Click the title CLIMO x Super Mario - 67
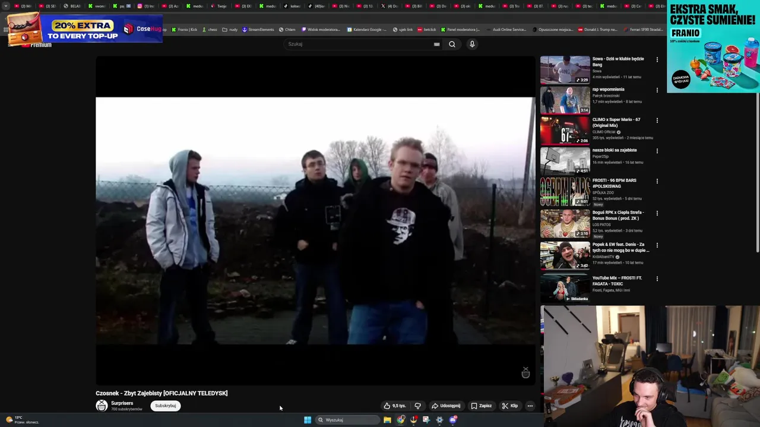 pyautogui.click(x=616, y=122)
